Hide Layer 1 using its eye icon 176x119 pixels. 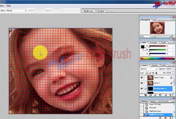tap(142, 83)
